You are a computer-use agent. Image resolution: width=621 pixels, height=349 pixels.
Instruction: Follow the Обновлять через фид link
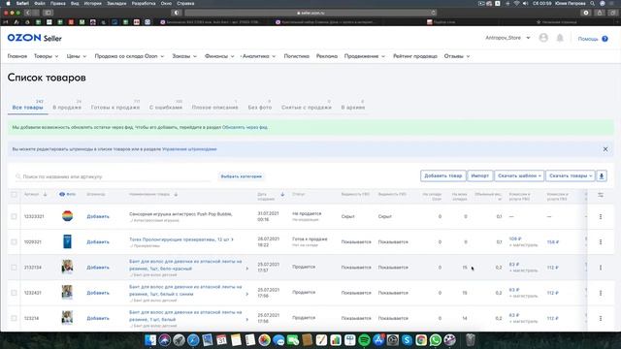coord(245,127)
